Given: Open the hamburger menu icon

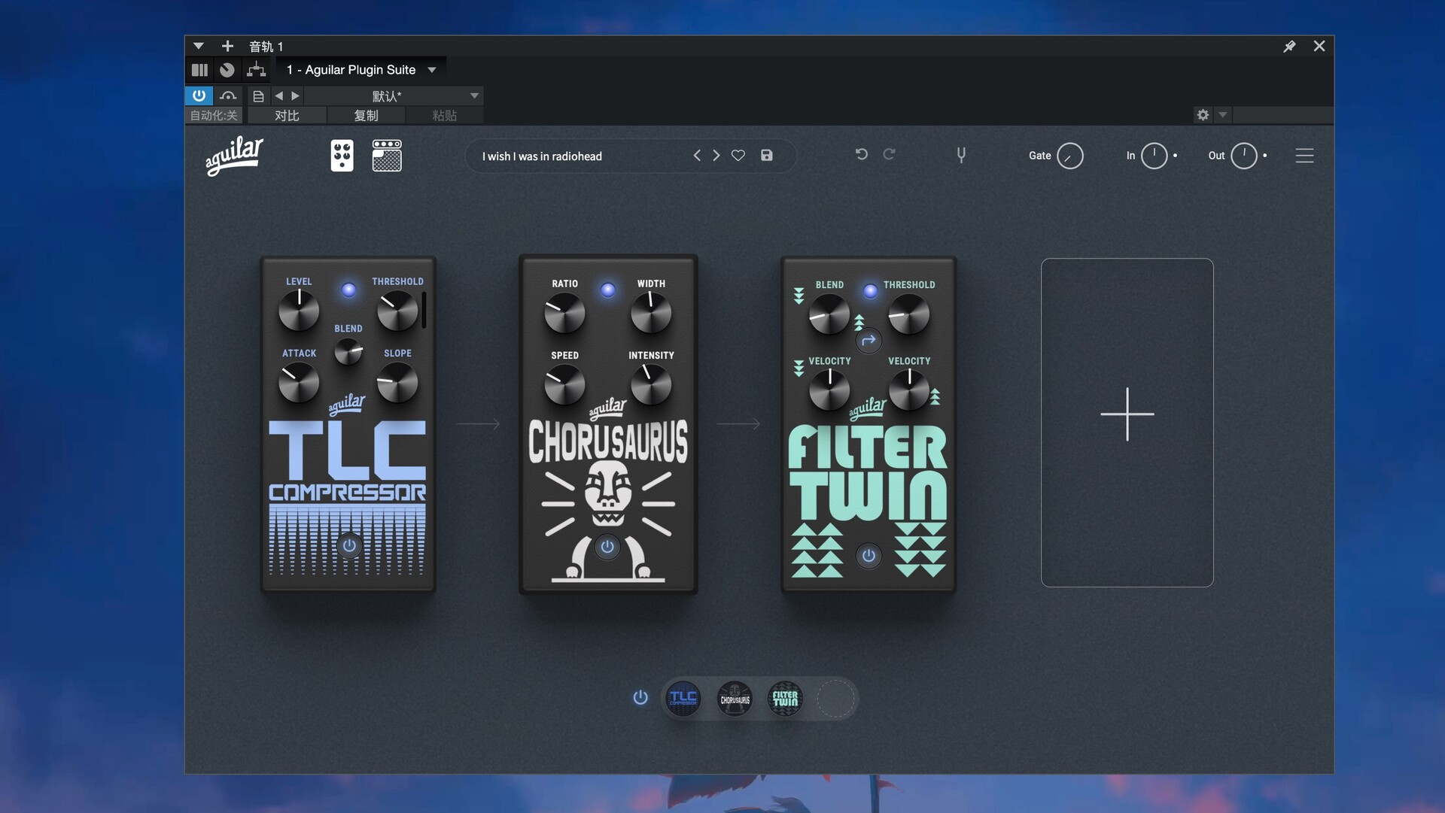Looking at the screenshot, I should coord(1304,156).
